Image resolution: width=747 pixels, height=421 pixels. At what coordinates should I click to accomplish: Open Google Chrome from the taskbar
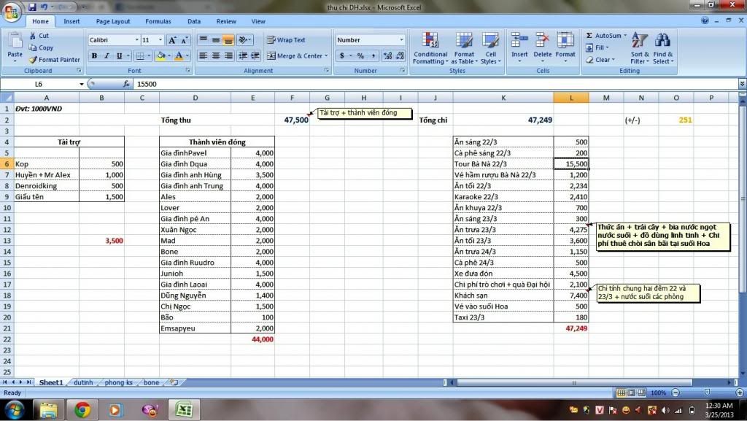82,410
